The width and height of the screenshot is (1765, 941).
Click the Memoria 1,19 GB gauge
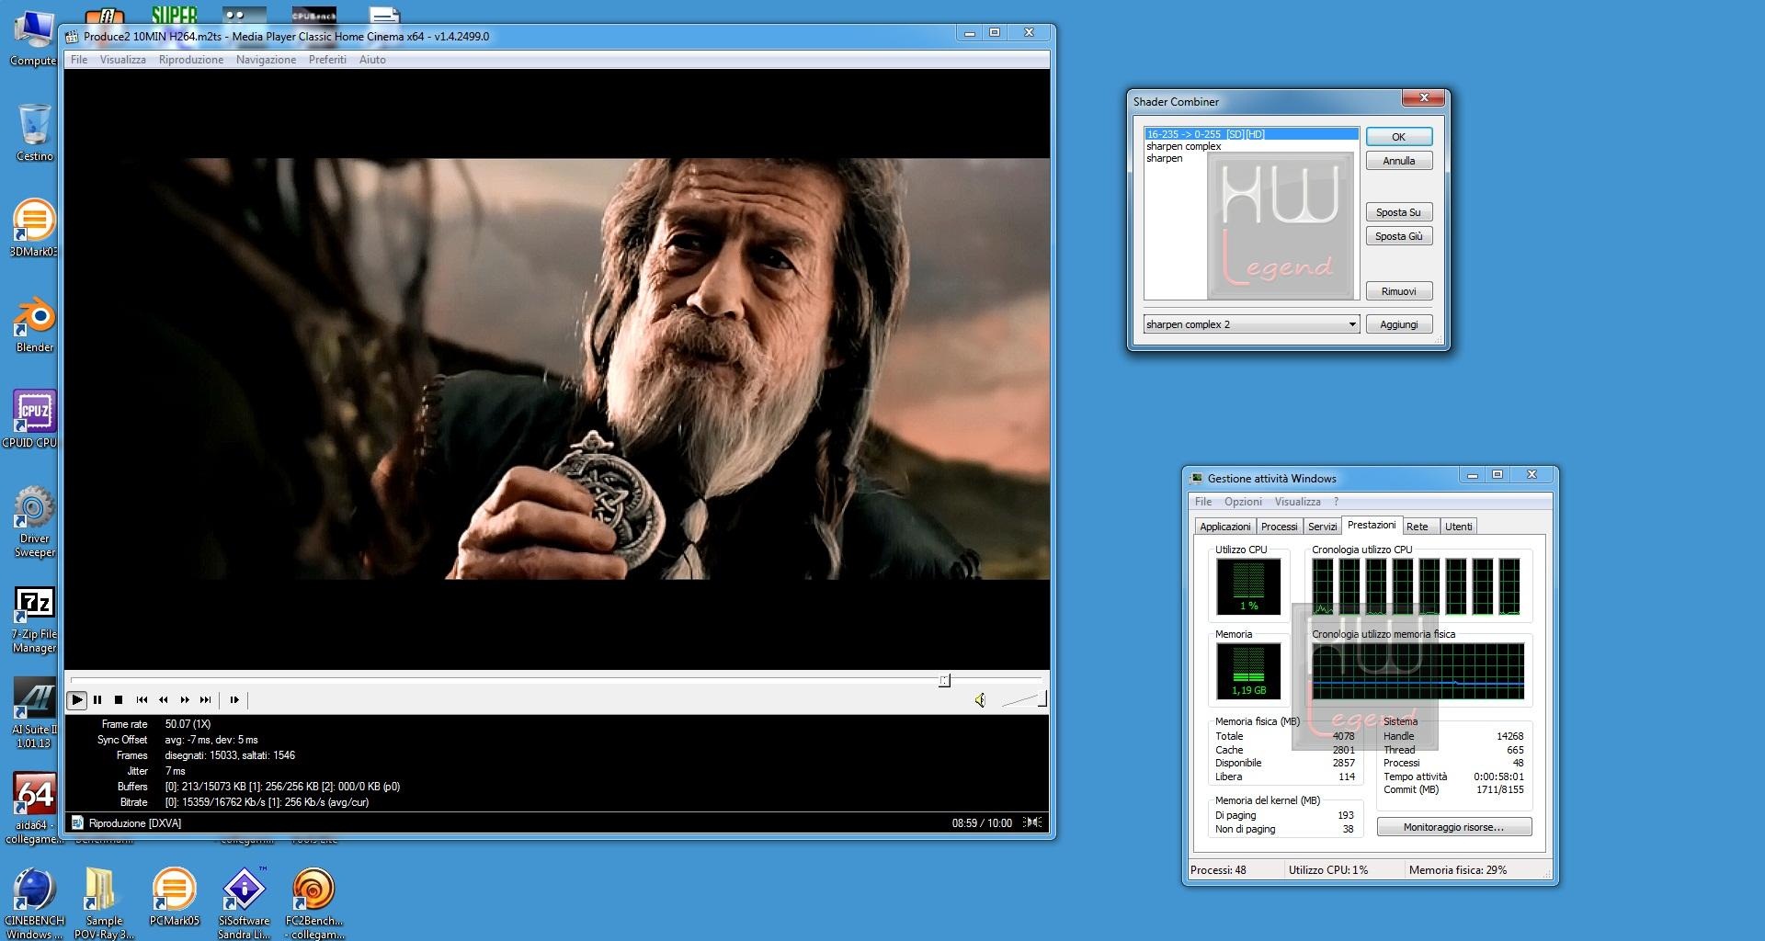(x=1248, y=671)
